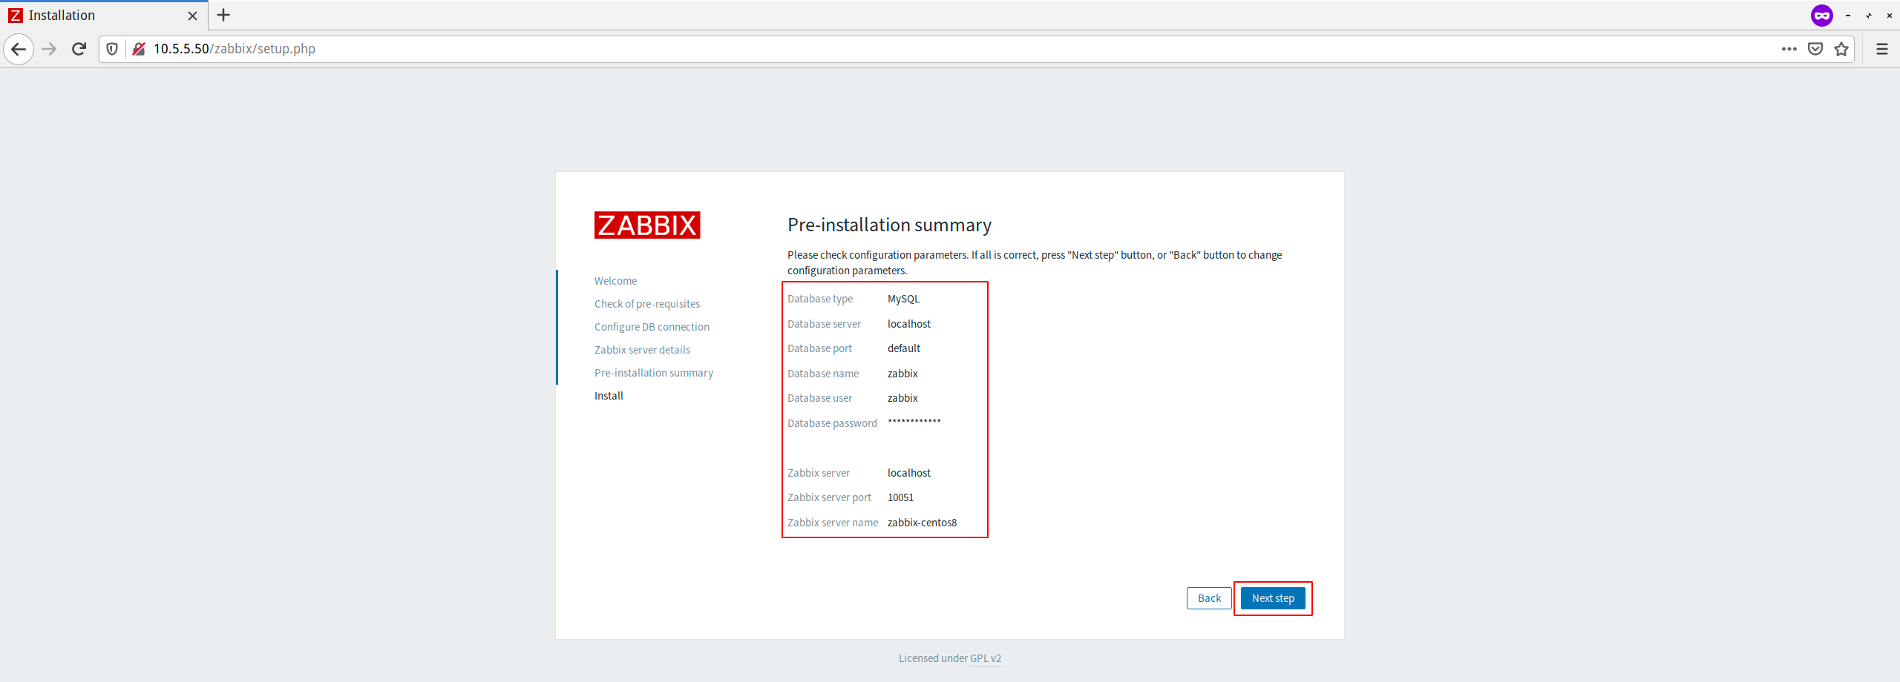Go back with the browser back arrow
The image size is (1900, 682).
(19, 49)
